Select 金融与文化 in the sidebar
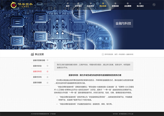The image size is (164, 116). tap(37, 77)
